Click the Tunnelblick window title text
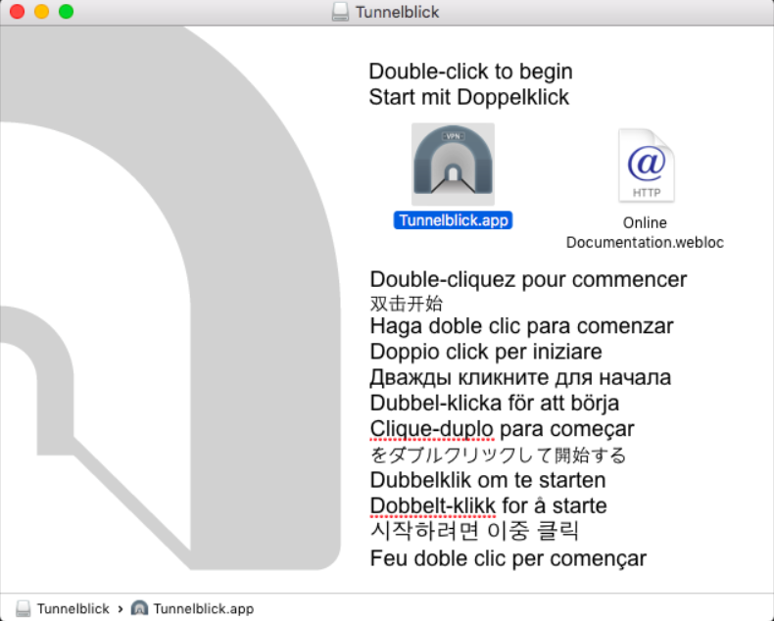This screenshot has height=621, width=774. 397,13
